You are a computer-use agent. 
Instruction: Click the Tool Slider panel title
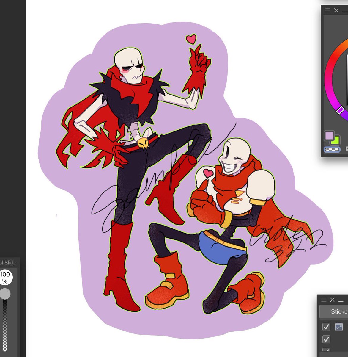[x=8, y=262]
